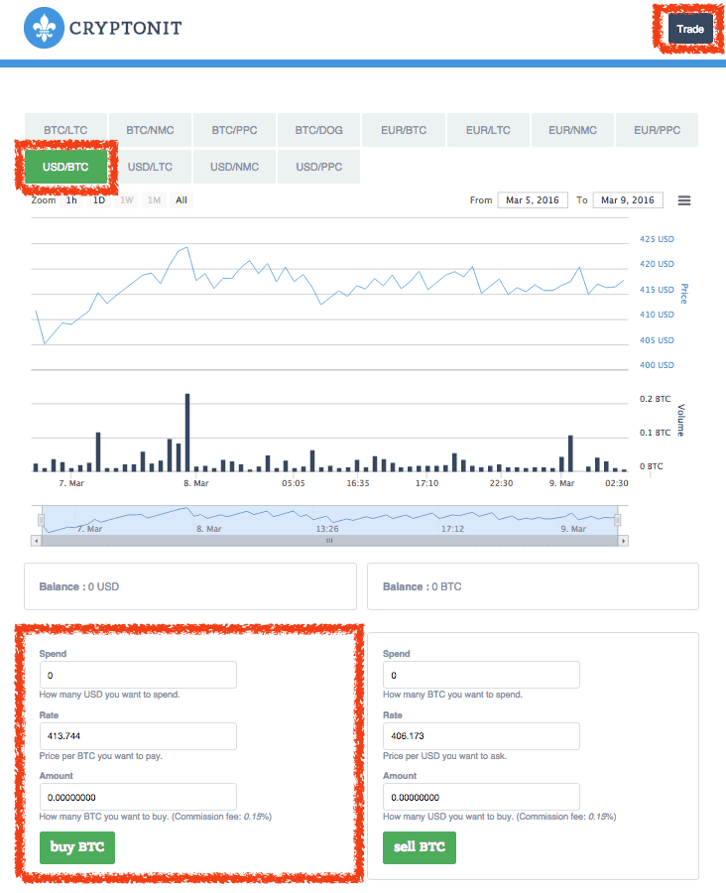Click the 0.2 BTC volume axis label

(655, 399)
